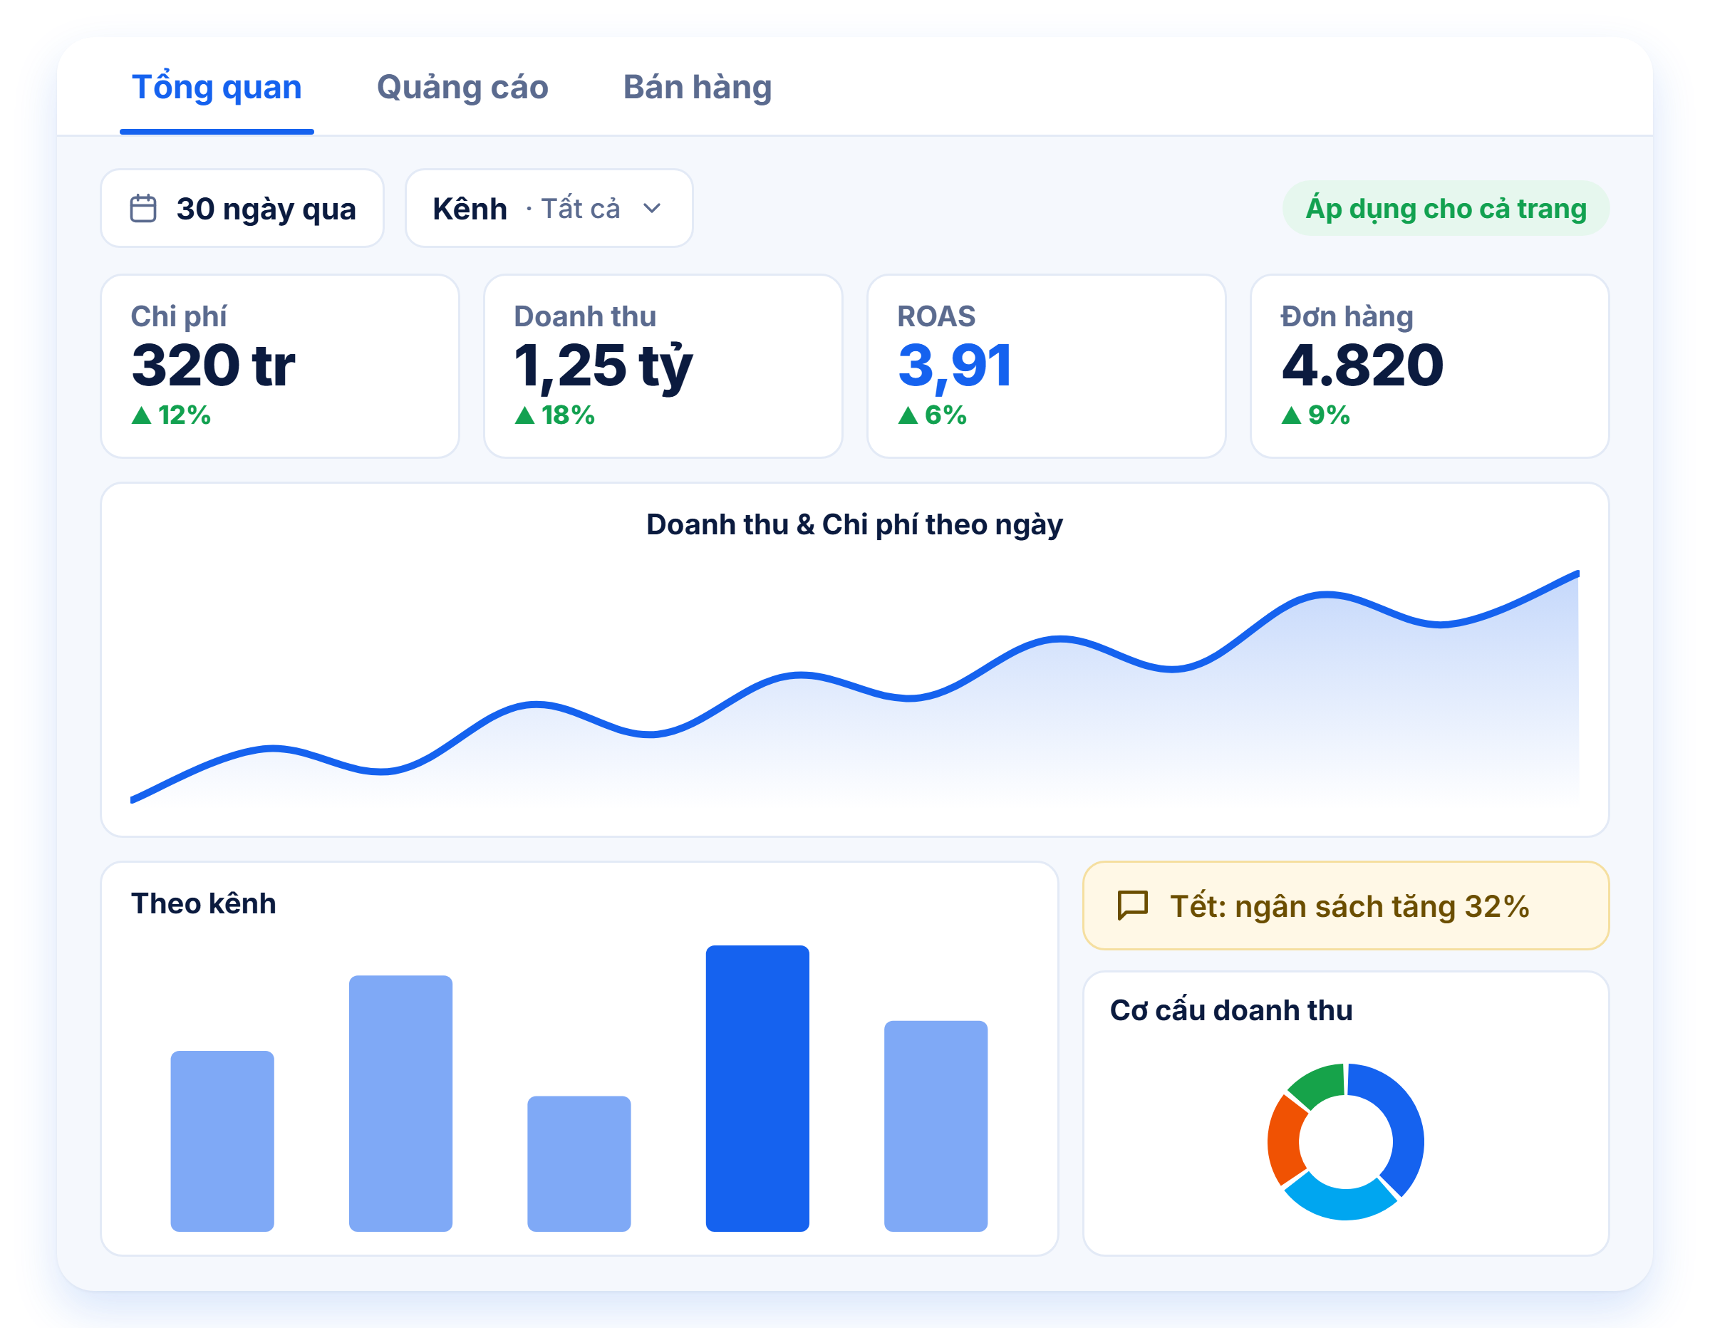Expand the Kênh chevron arrow
The height and width of the screenshot is (1328, 1710).
[651, 208]
